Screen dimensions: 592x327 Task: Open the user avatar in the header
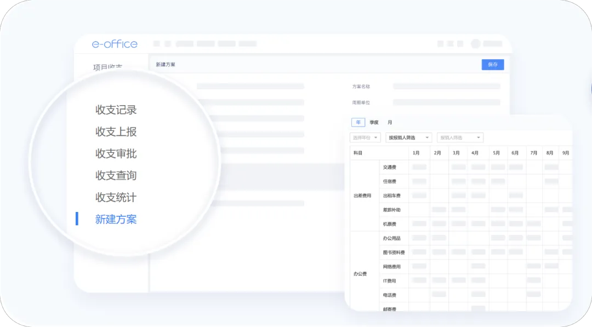(475, 44)
